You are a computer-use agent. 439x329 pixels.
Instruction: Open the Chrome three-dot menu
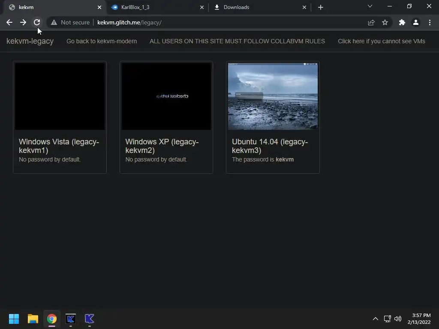tap(430, 22)
